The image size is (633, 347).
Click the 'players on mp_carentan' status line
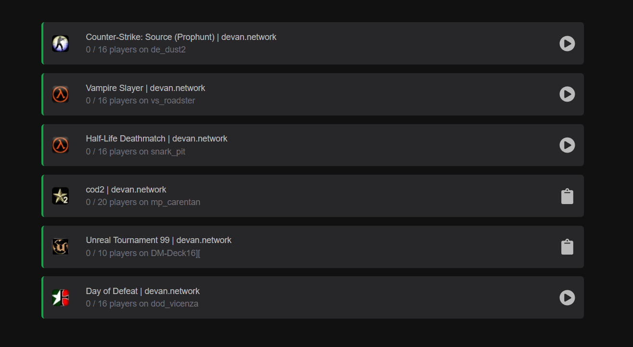click(x=143, y=202)
